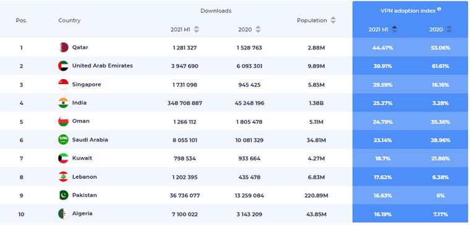470x225 pixels.
Task: Click the United Arab Emirates flag icon
Action: 63,66
